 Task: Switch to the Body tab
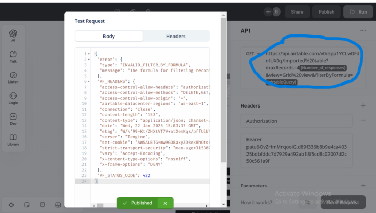[109, 36]
